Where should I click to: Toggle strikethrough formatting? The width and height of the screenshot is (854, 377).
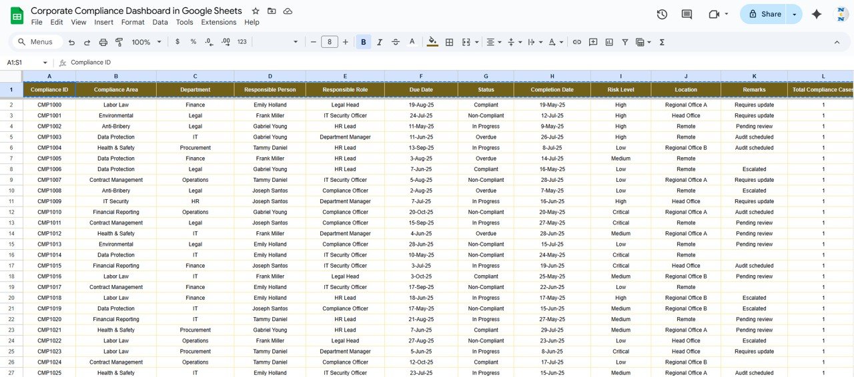tap(396, 42)
